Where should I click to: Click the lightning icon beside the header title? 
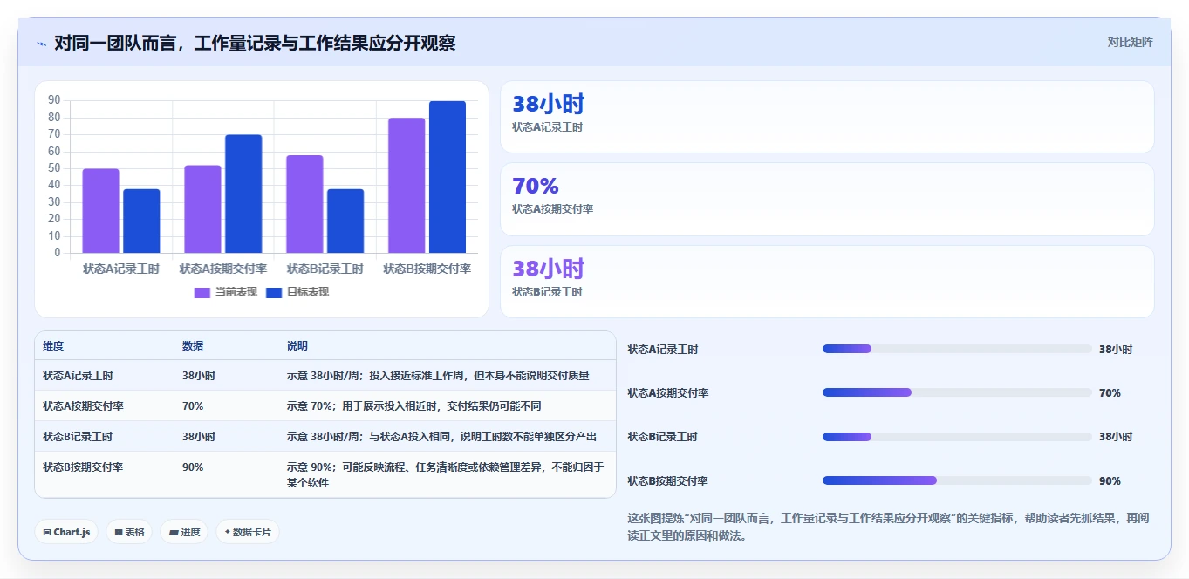pyautogui.click(x=41, y=44)
